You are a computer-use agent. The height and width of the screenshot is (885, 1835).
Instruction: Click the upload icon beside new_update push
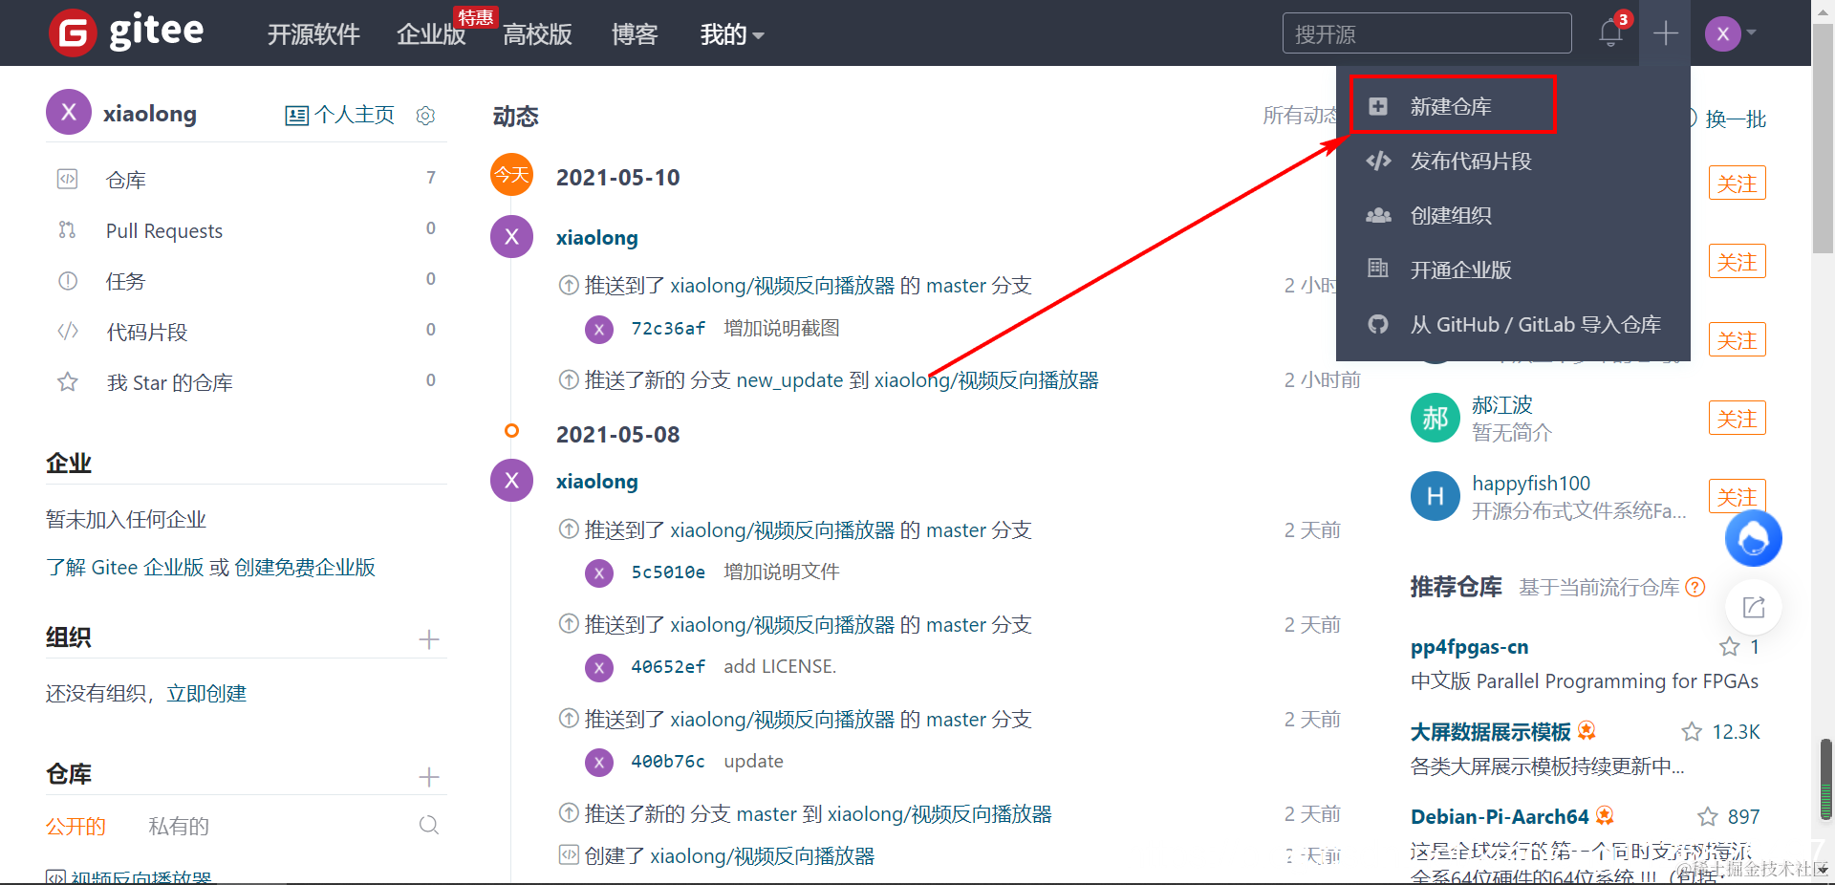569,379
